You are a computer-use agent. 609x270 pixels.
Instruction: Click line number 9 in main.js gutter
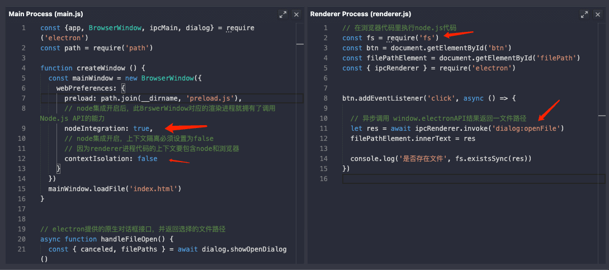click(x=23, y=129)
